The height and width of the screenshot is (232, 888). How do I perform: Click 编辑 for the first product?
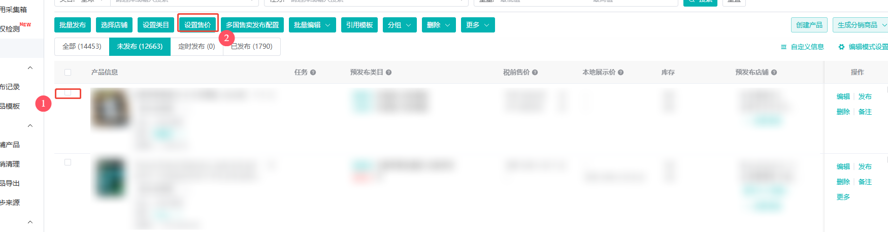[x=843, y=96]
